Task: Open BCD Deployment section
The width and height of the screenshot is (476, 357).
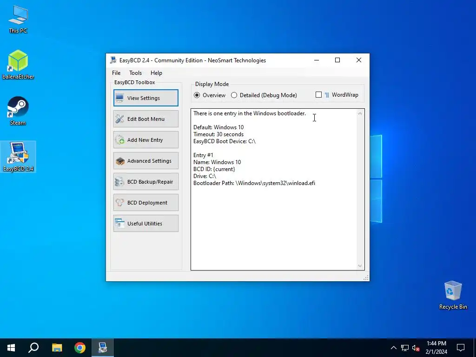Action: [x=145, y=203]
